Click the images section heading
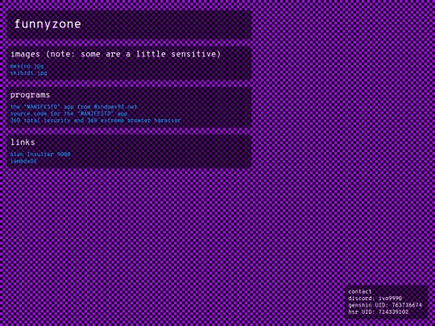The height and width of the screenshot is (326, 435). click(x=115, y=54)
